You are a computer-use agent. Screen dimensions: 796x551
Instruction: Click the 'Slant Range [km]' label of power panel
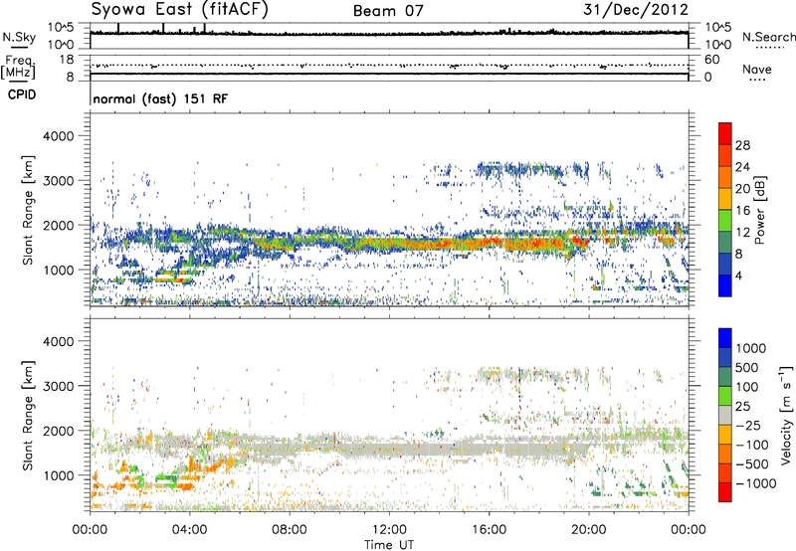pyautogui.click(x=28, y=210)
